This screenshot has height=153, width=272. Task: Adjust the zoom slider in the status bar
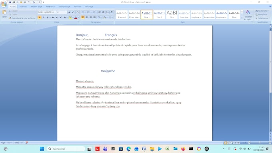point(260,143)
